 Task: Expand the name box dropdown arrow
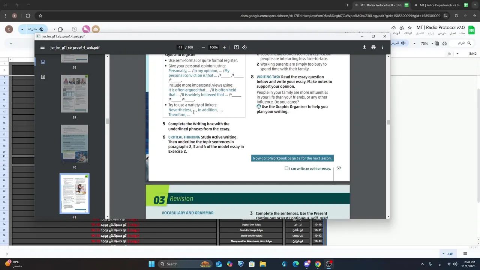pyautogui.click(x=457, y=54)
